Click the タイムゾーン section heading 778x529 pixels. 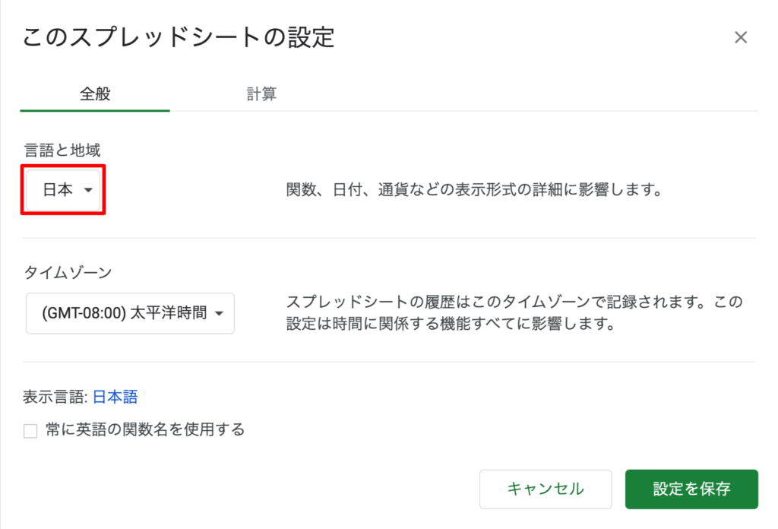pos(68,273)
